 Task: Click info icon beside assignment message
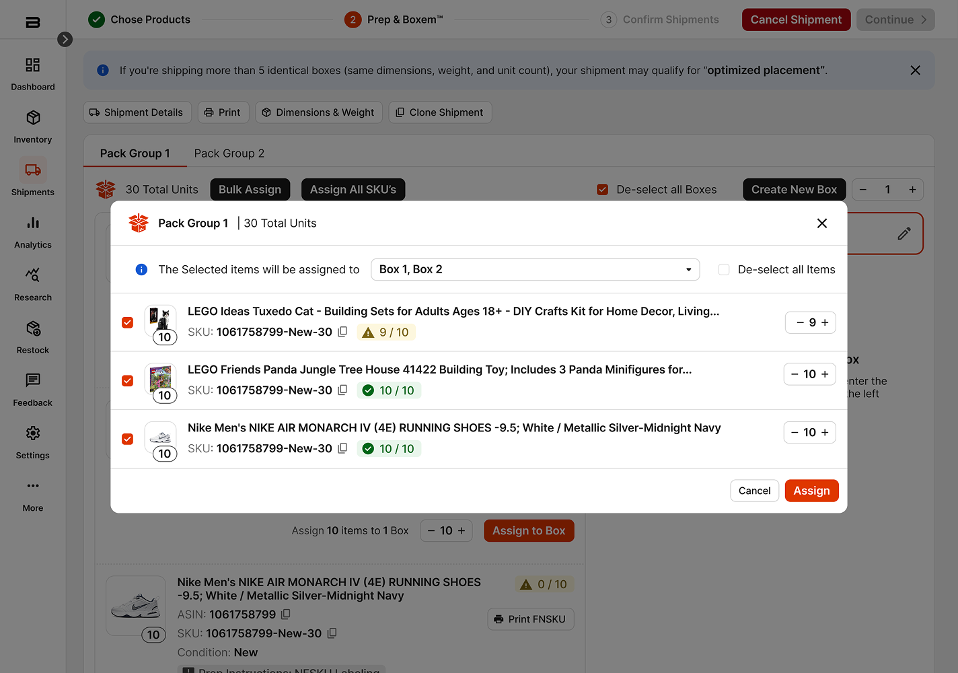[x=141, y=270]
